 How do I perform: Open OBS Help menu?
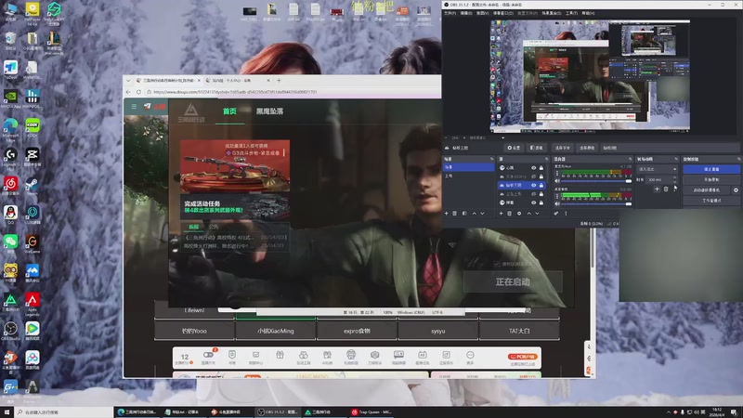(x=588, y=13)
